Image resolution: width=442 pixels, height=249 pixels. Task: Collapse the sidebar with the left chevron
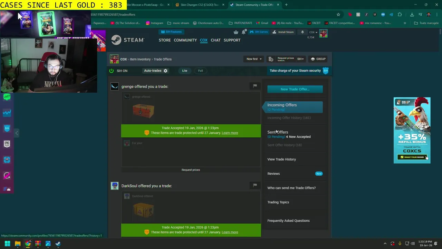pyautogui.click(x=16, y=133)
